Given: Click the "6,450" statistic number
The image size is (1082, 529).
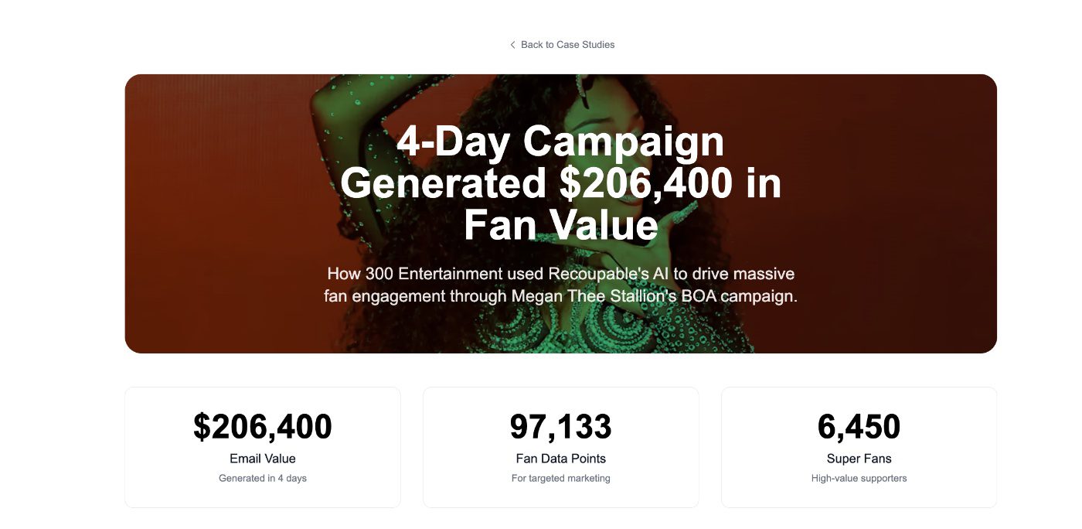Looking at the screenshot, I should point(859,426).
